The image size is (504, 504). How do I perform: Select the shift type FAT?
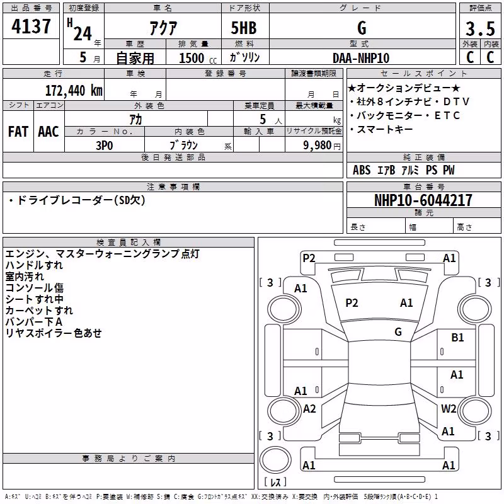coord(18,132)
